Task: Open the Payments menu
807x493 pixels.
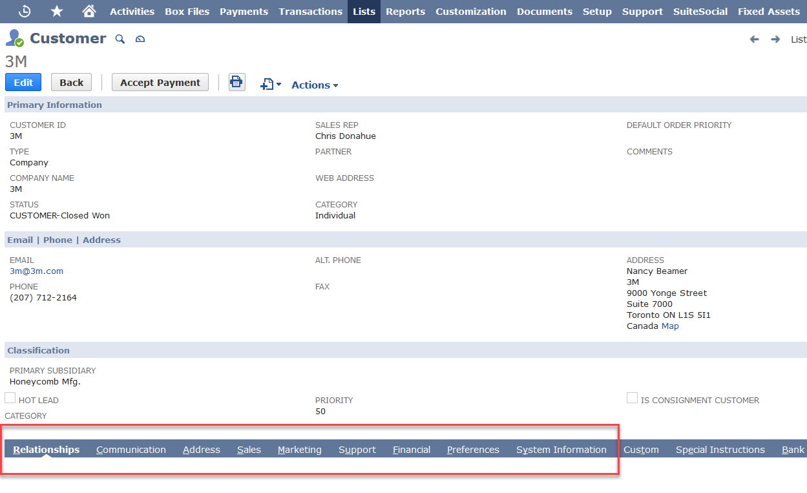Action: pyautogui.click(x=244, y=12)
